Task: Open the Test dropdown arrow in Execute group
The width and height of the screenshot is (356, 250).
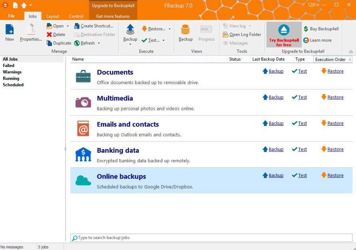Action: click(163, 40)
